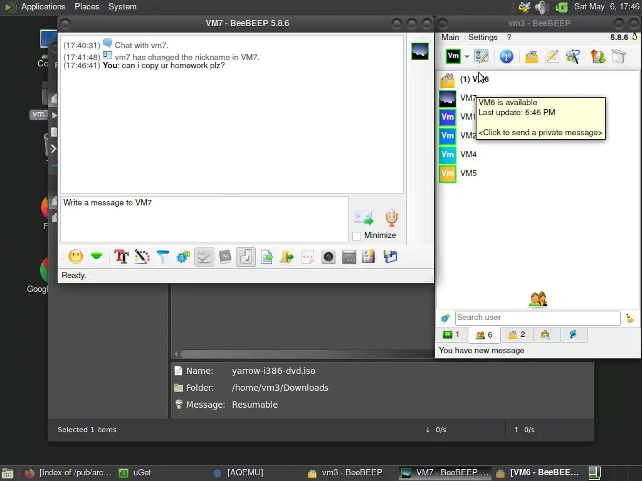
Task: Select the VM2 user row avatar
Action: pos(448,136)
